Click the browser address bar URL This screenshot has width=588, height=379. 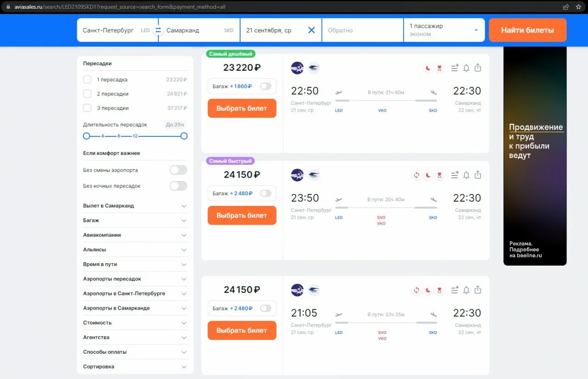pyautogui.click(x=119, y=7)
